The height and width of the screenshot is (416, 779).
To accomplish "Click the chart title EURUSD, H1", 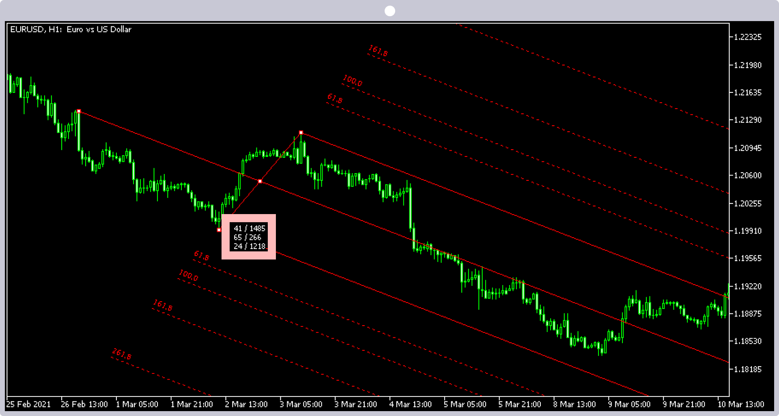I will click(71, 29).
